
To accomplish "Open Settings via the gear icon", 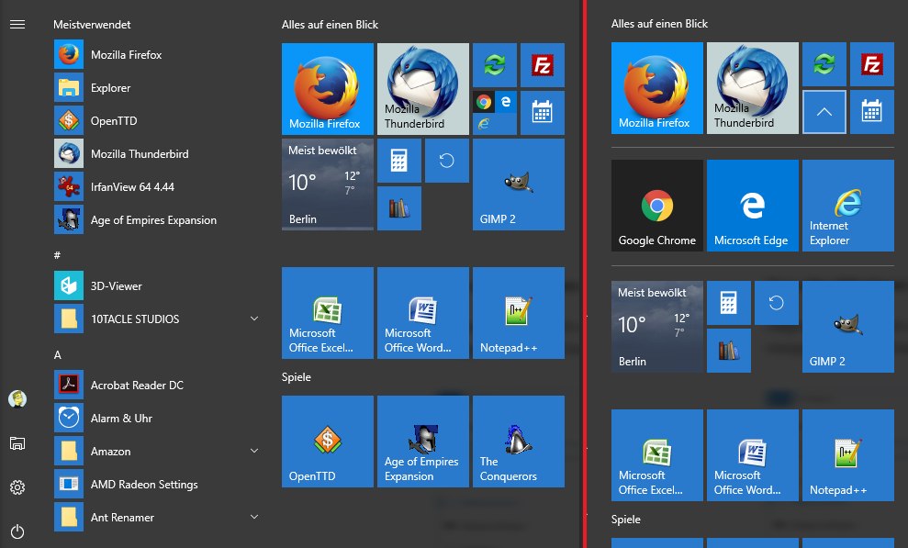I will point(17,487).
